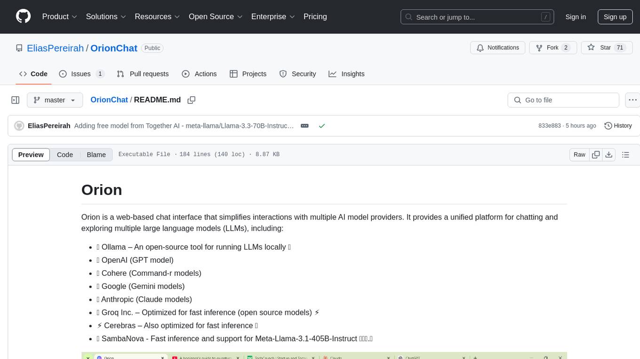Image resolution: width=640 pixels, height=359 pixels.
Task: Click the Public visibility badge
Action: (x=152, y=48)
